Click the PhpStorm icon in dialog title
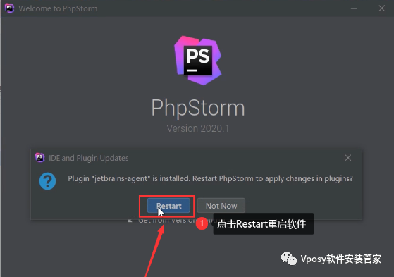Viewport: 394px width, 277px height. 39,158
